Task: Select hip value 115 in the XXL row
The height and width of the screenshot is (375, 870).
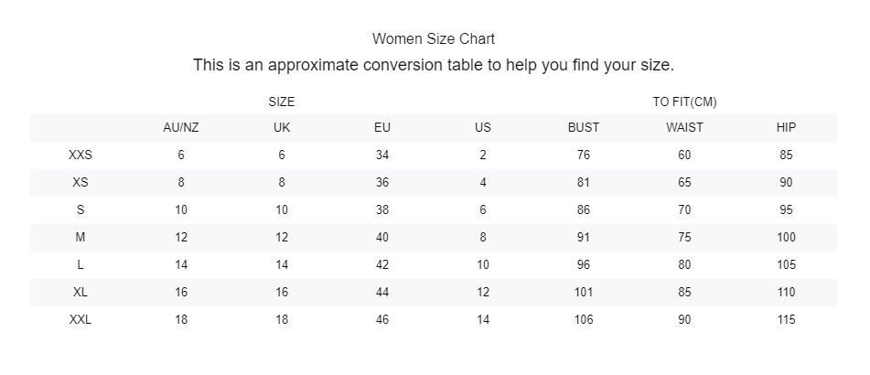Action: (x=786, y=319)
